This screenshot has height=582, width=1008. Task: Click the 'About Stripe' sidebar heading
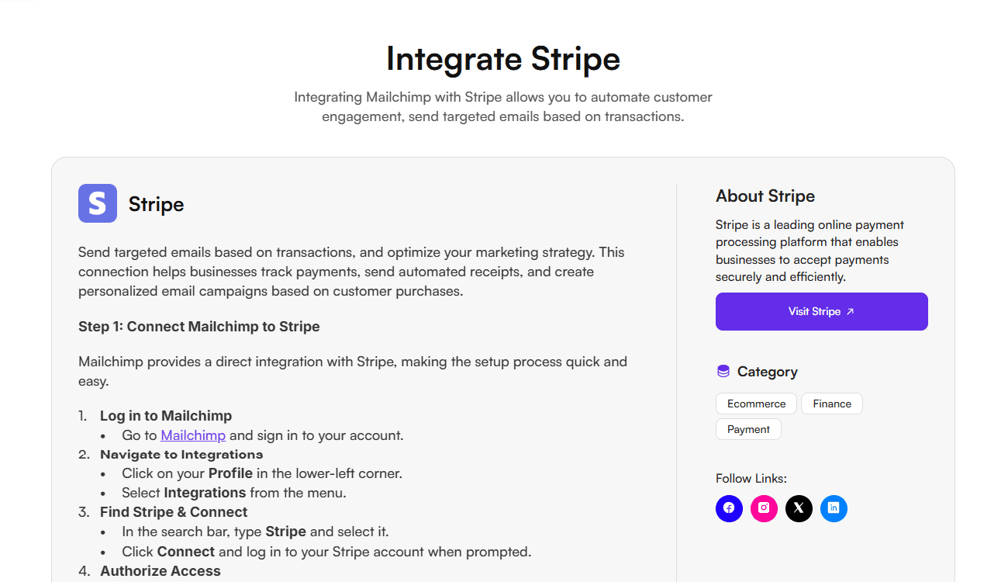pyautogui.click(x=765, y=196)
